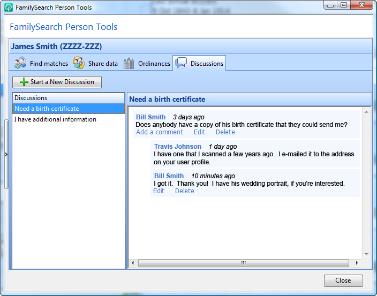
Task: Edit Bill Smith's birth certificate question
Action: (199, 132)
